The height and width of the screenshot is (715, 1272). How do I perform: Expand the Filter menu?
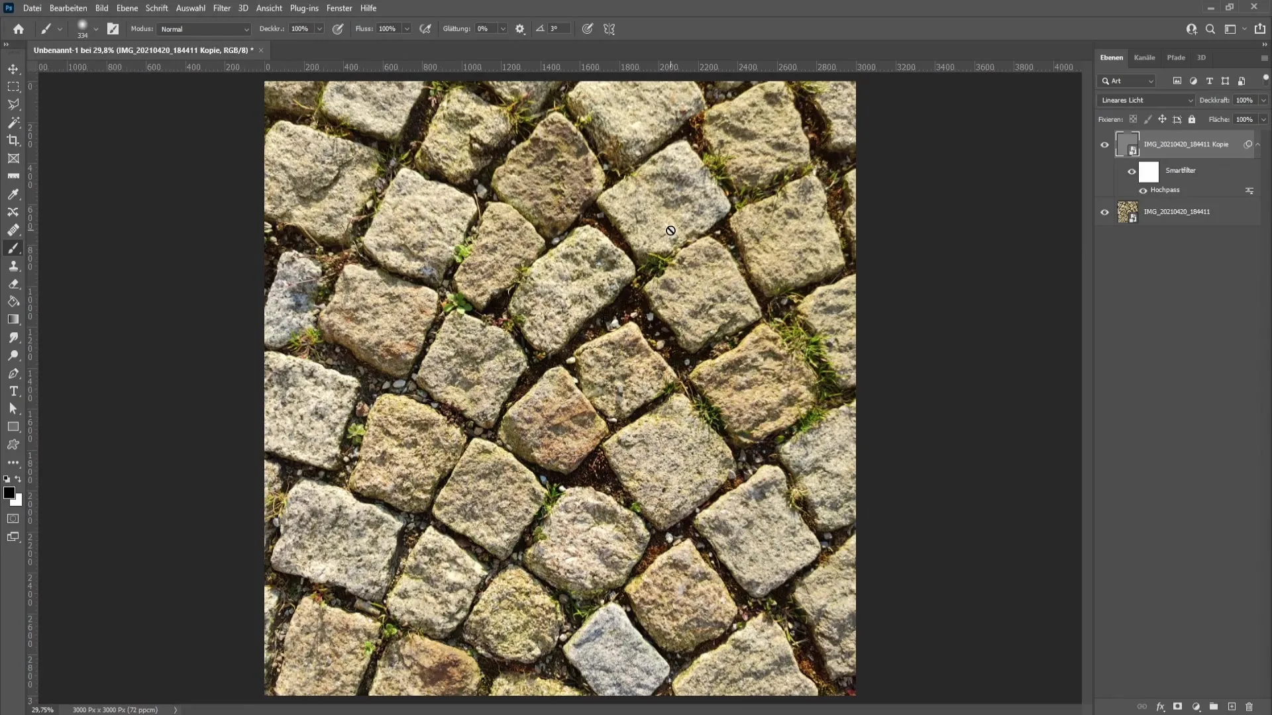(x=222, y=8)
